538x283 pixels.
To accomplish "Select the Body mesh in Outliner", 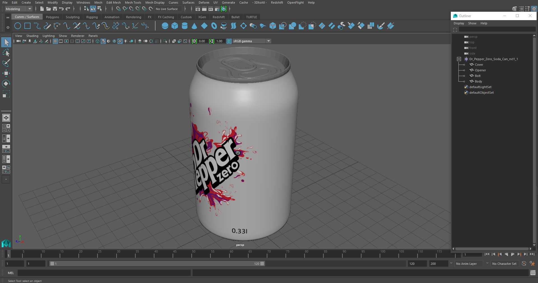I will [478, 81].
